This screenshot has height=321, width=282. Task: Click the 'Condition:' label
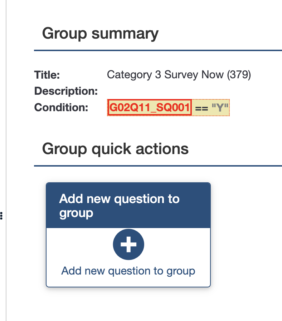coord(61,108)
